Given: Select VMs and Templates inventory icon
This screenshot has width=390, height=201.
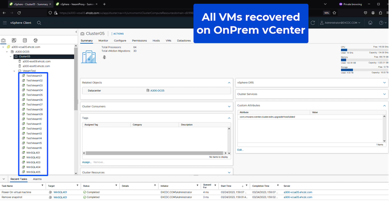Looking at the screenshot, I should [x=14, y=40].
